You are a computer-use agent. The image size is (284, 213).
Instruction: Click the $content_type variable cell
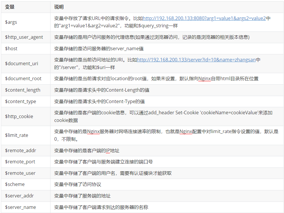21,101
